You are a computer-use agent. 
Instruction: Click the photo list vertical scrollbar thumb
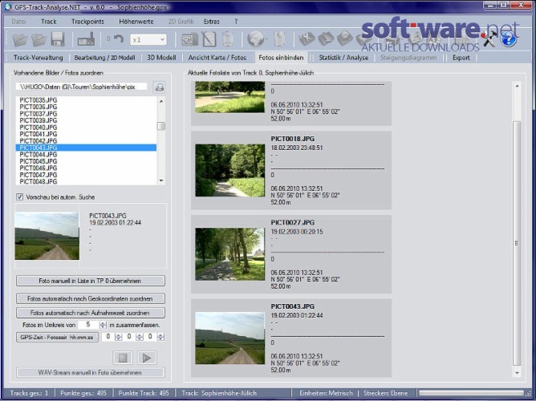(517, 243)
